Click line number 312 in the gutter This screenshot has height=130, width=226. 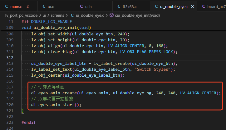pyautogui.click(x=10, y=57)
